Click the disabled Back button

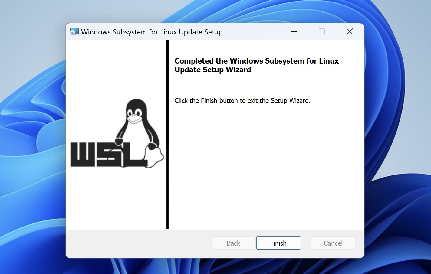pyautogui.click(x=233, y=243)
